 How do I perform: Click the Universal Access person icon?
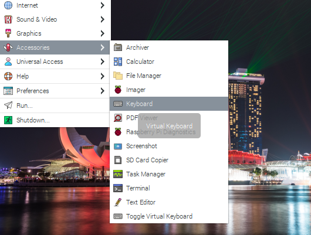pos(8,62)
